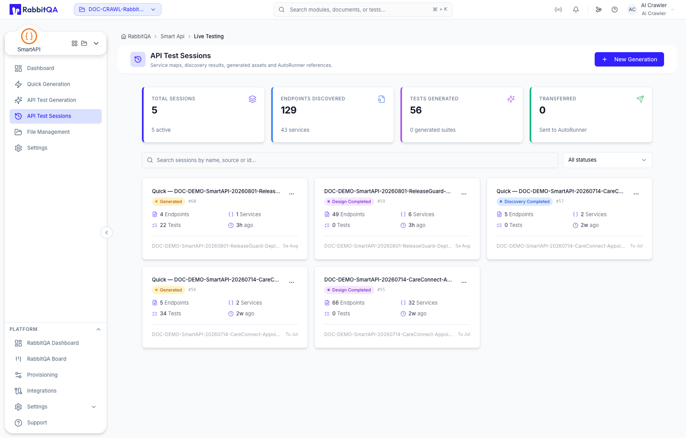Open the help question mark icon
686x438 pixels.
tap(615, 10)
